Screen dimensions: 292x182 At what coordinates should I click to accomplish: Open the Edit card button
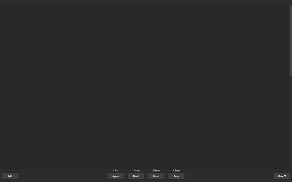(x=10, y=176)
